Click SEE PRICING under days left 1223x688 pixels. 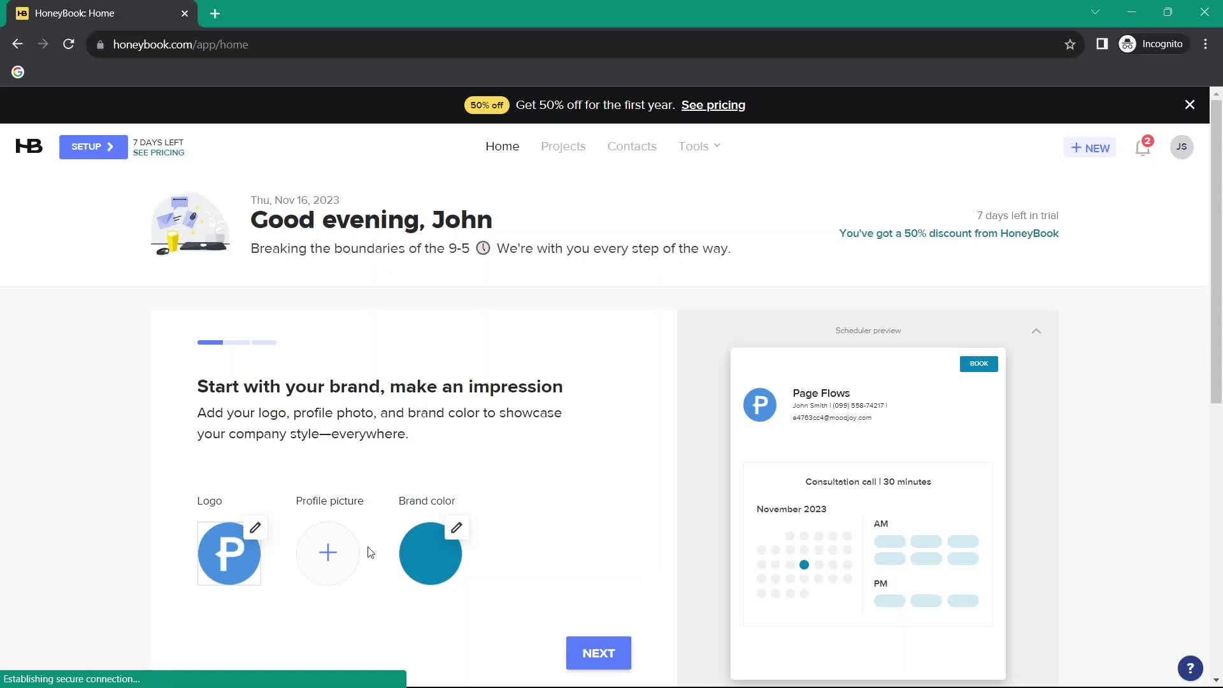[159, 153]
